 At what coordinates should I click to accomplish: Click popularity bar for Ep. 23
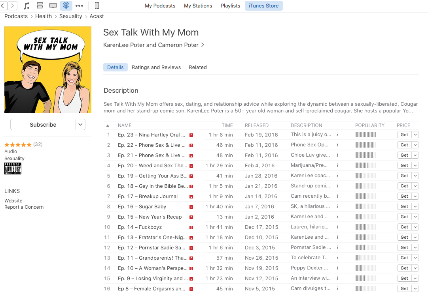pos(366,135)
